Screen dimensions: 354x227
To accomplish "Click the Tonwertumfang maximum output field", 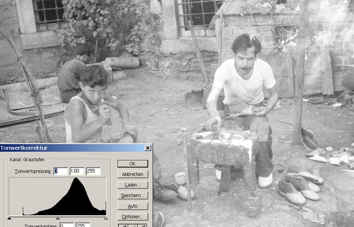I will point(83,225).
